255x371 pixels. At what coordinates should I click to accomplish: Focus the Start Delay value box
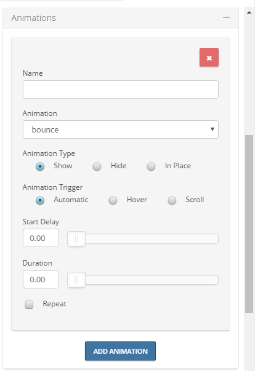coord(41,238)
